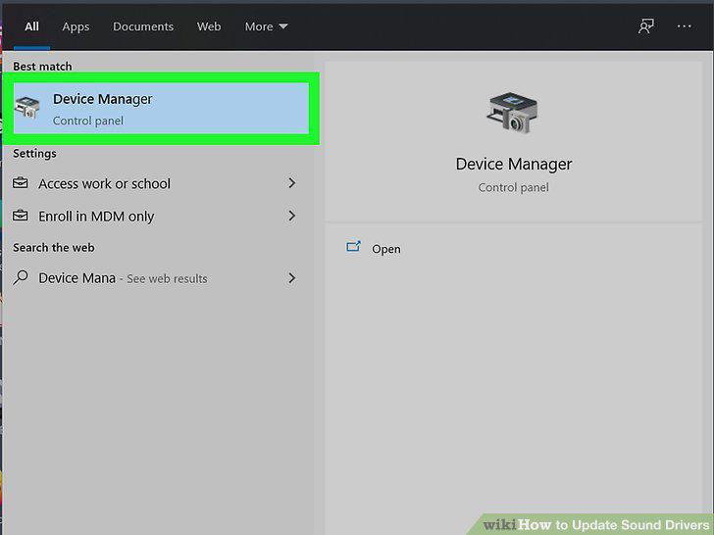The width and height of the screenshot is (714, 535).
Task: Click Device Manager title in preview pane
Action: coord(514,164)
